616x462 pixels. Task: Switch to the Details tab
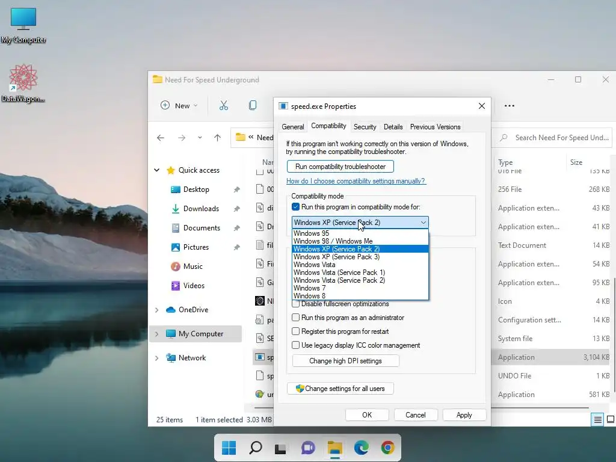[393, 127]
